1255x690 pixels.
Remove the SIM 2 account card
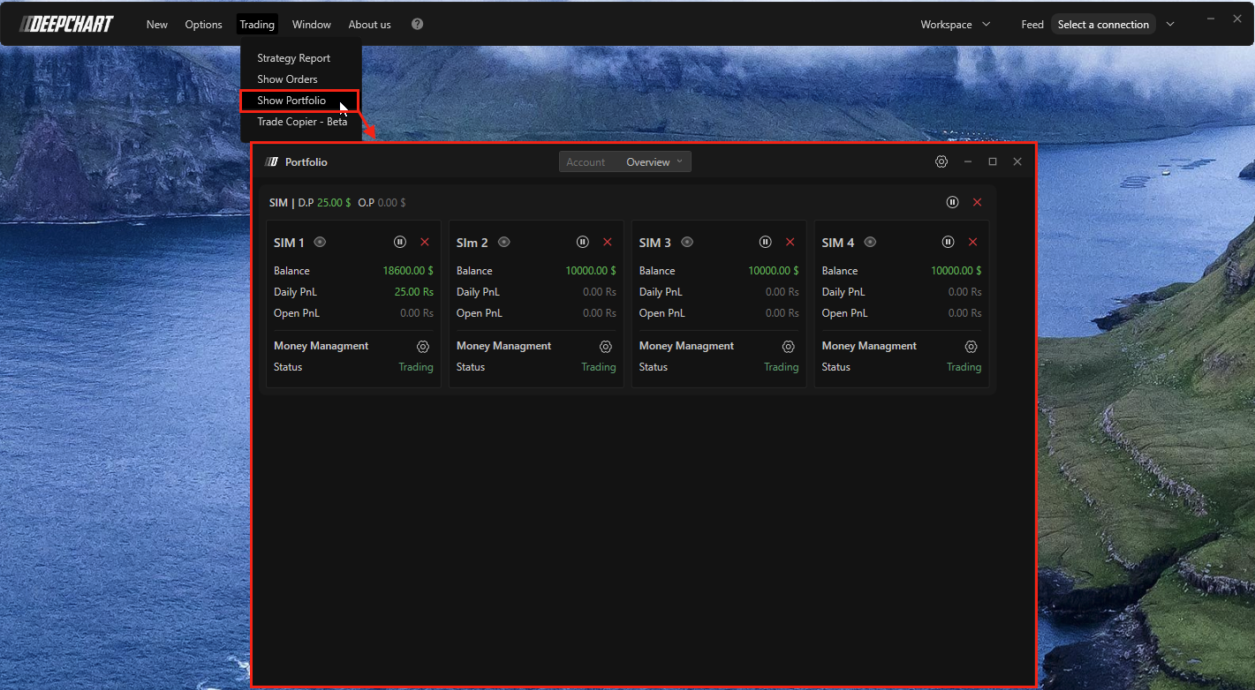pos(608,242)
